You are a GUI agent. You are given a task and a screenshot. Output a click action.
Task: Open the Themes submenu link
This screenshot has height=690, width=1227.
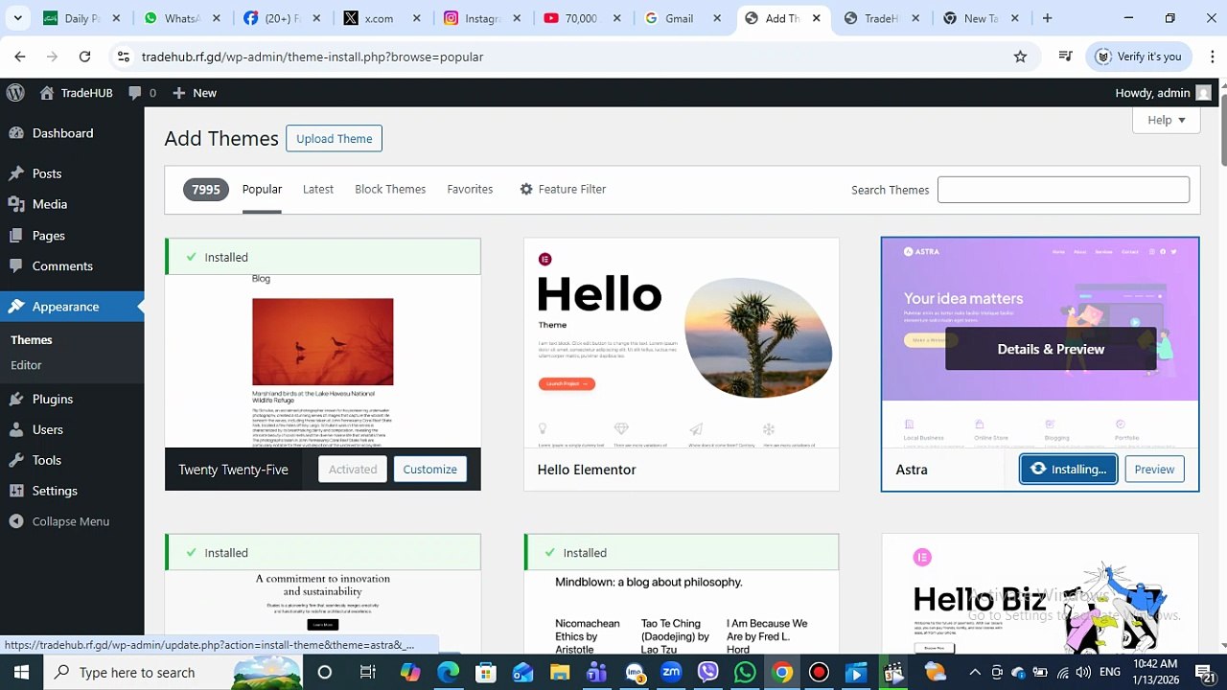(x=32, y=340)
